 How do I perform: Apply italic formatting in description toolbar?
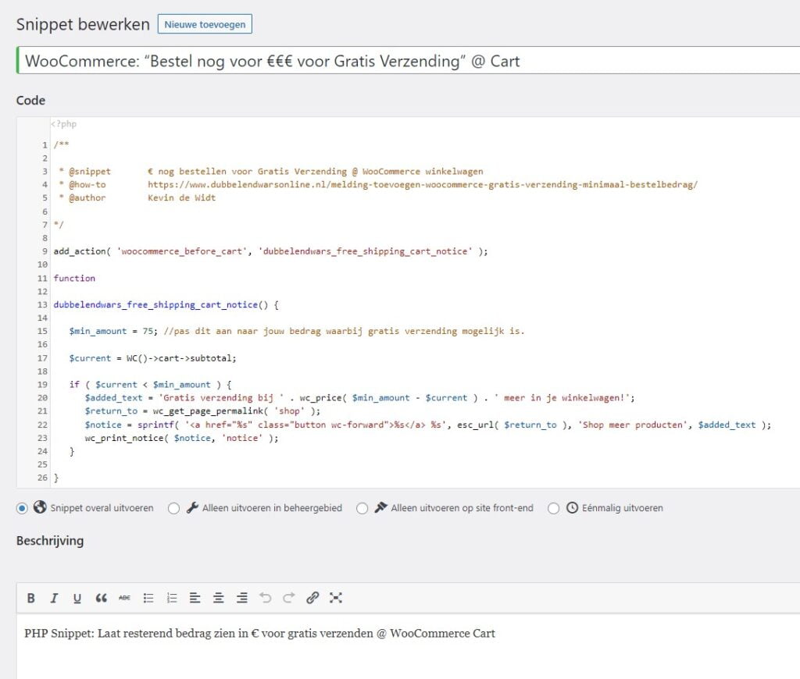(54, 598)
